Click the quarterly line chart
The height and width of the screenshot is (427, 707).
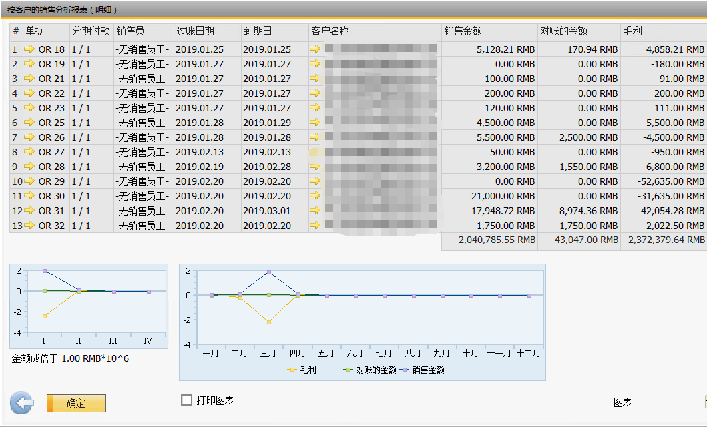point(89,306)
